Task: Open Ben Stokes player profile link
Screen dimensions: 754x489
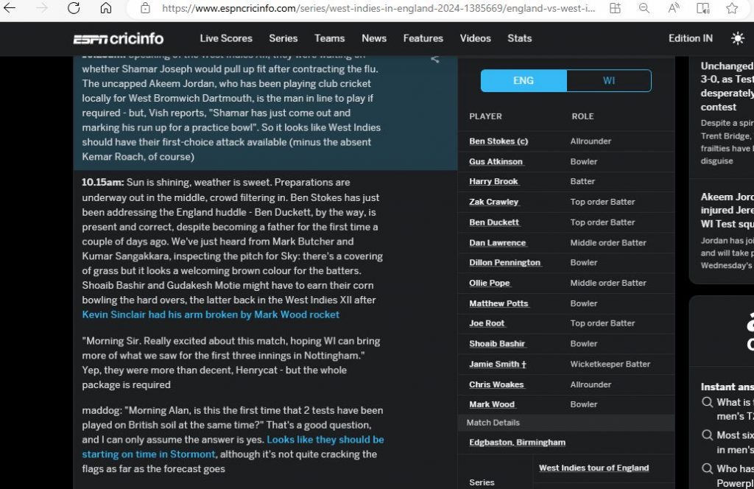Action: pos(498,141)
